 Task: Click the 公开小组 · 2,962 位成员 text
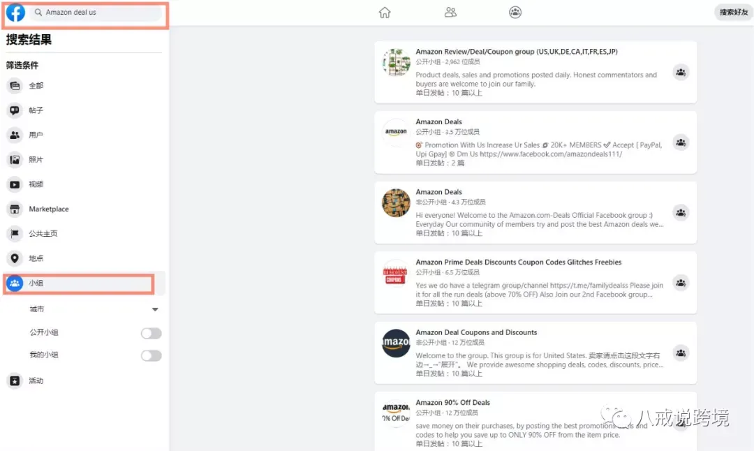tap(448, 61)
